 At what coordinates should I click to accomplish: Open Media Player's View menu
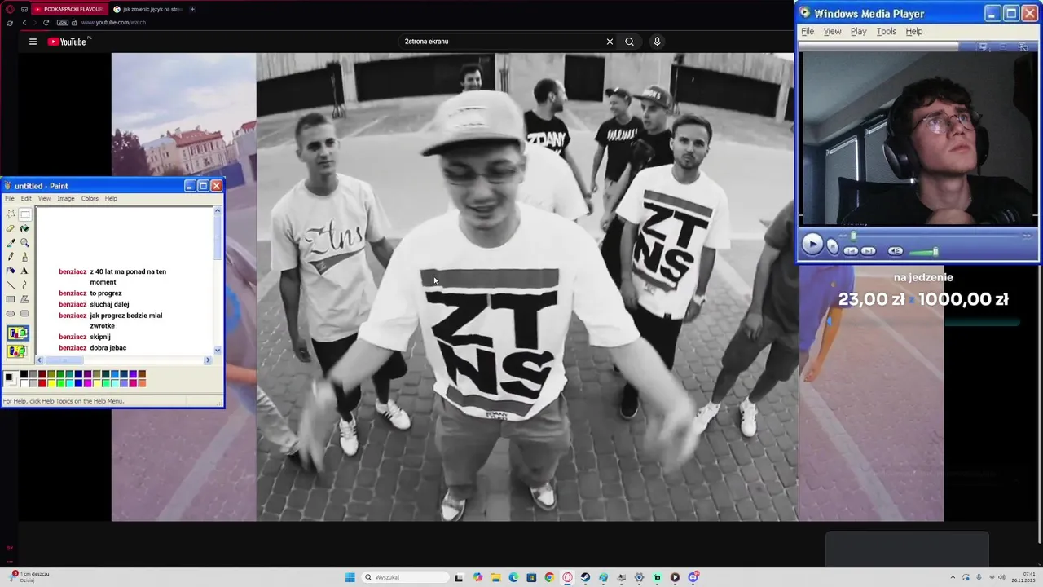pyautogui.click(x=832, y=31)
